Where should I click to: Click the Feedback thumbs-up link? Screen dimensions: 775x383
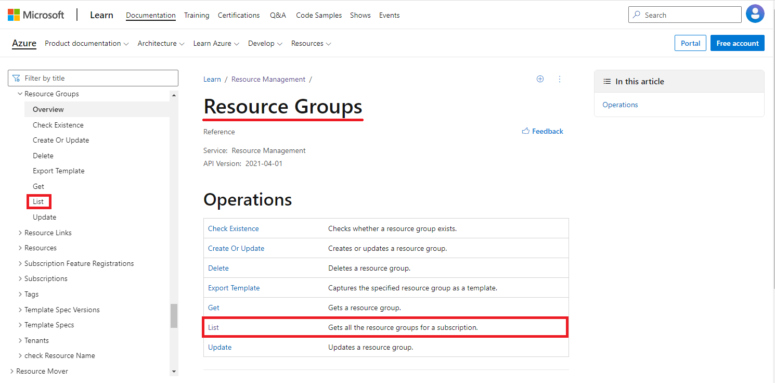(x=542, y=131)
